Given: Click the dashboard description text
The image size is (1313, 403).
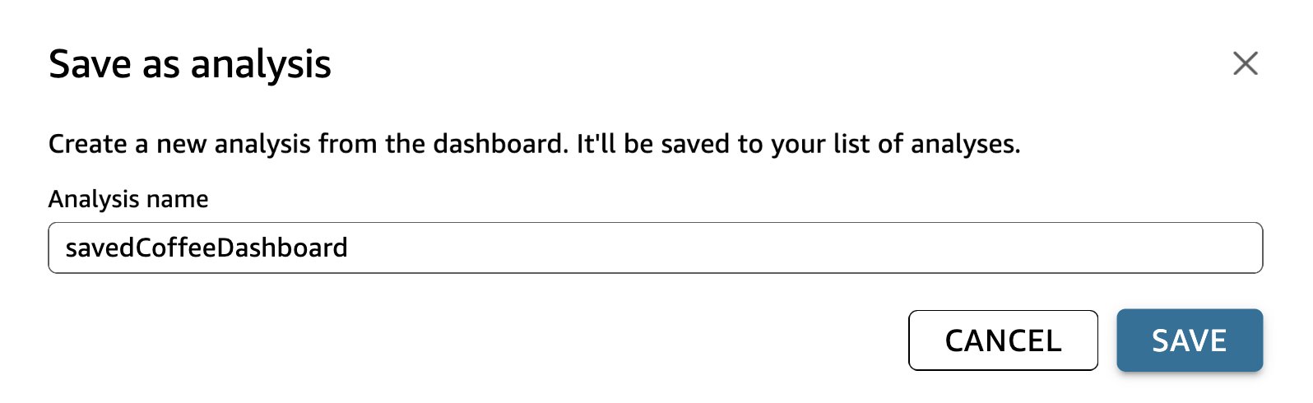Looking at the screenshot, I should (534, 144).
